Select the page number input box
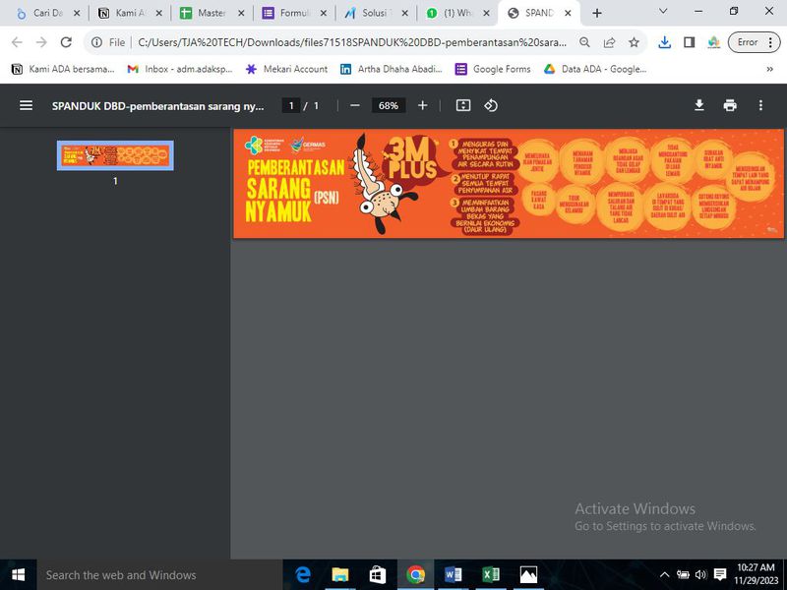Screen dimensions: 787x590 (290, 105)
